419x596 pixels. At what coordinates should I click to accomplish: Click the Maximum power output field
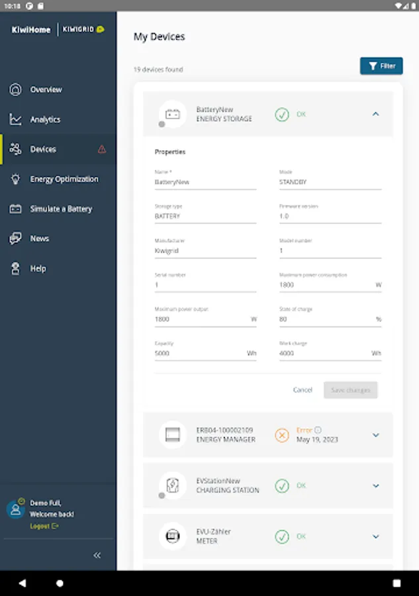point(205,317)
